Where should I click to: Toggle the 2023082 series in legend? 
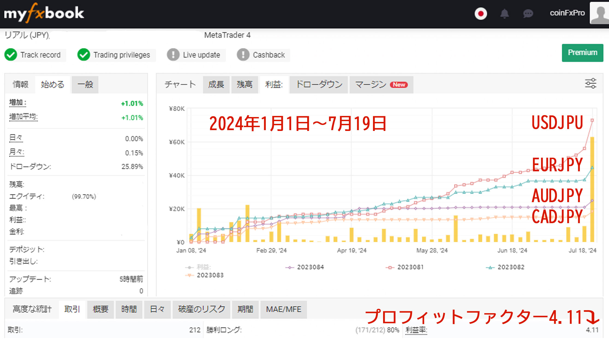tap(511, 267)
